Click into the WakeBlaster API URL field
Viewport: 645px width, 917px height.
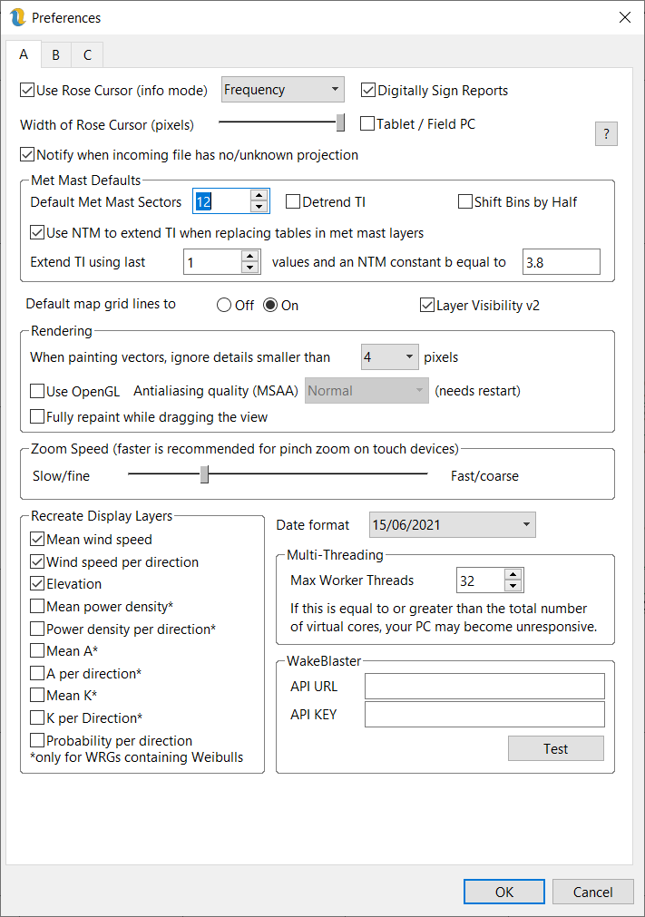click(484, 687)
